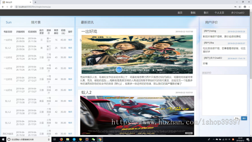View site info icon beside localhost URL
This screenshot has width=252, height=142.
click(17, 7)
